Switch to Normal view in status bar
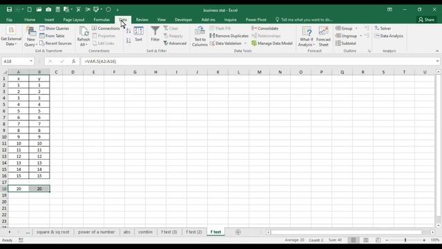442x249 pixels. click(353, 240)
